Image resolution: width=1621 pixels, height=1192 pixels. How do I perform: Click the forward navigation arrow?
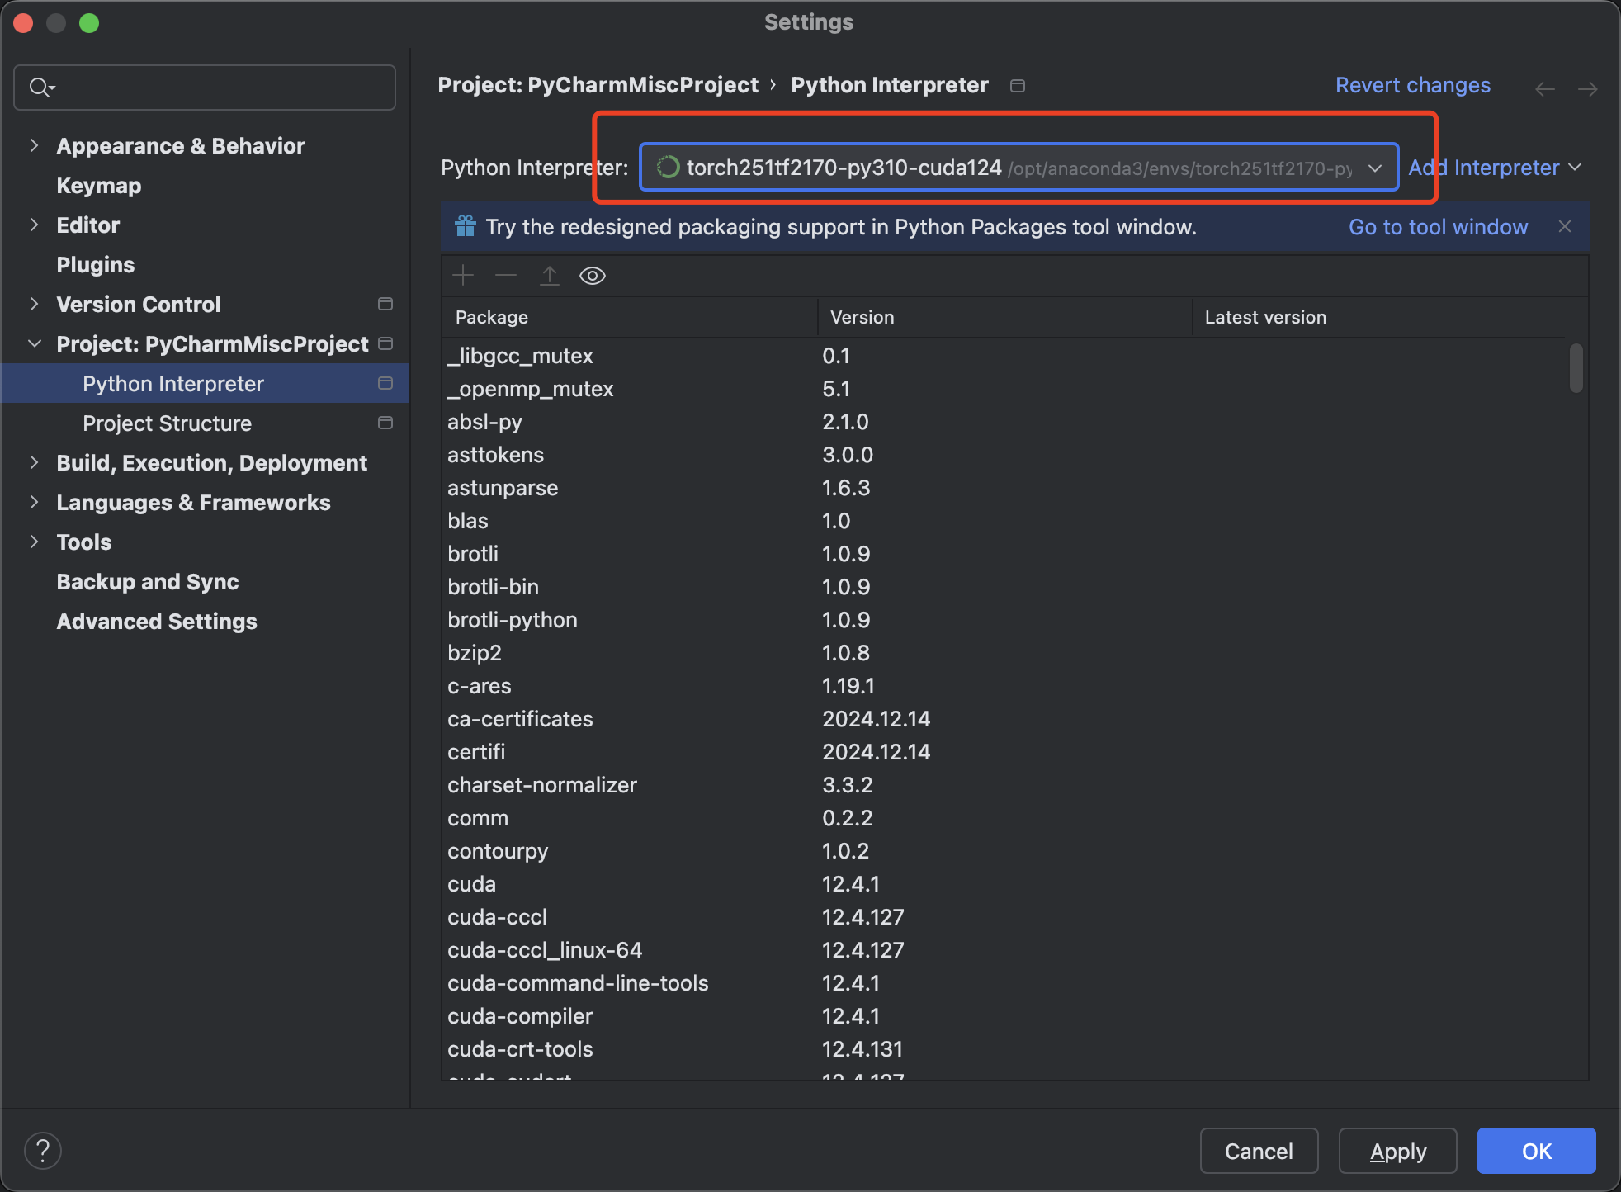[x=1588, y=88]
